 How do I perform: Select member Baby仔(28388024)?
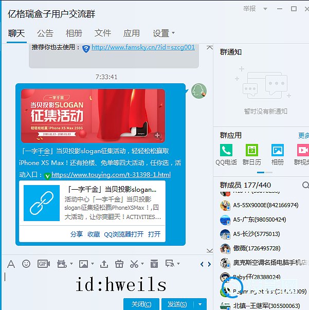click(264, 277)
